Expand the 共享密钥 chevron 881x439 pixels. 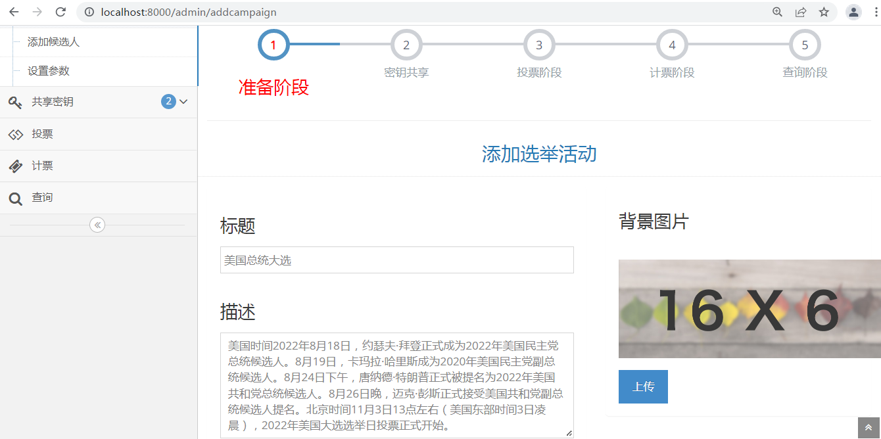pyautogui.click(x=183, y=102)
